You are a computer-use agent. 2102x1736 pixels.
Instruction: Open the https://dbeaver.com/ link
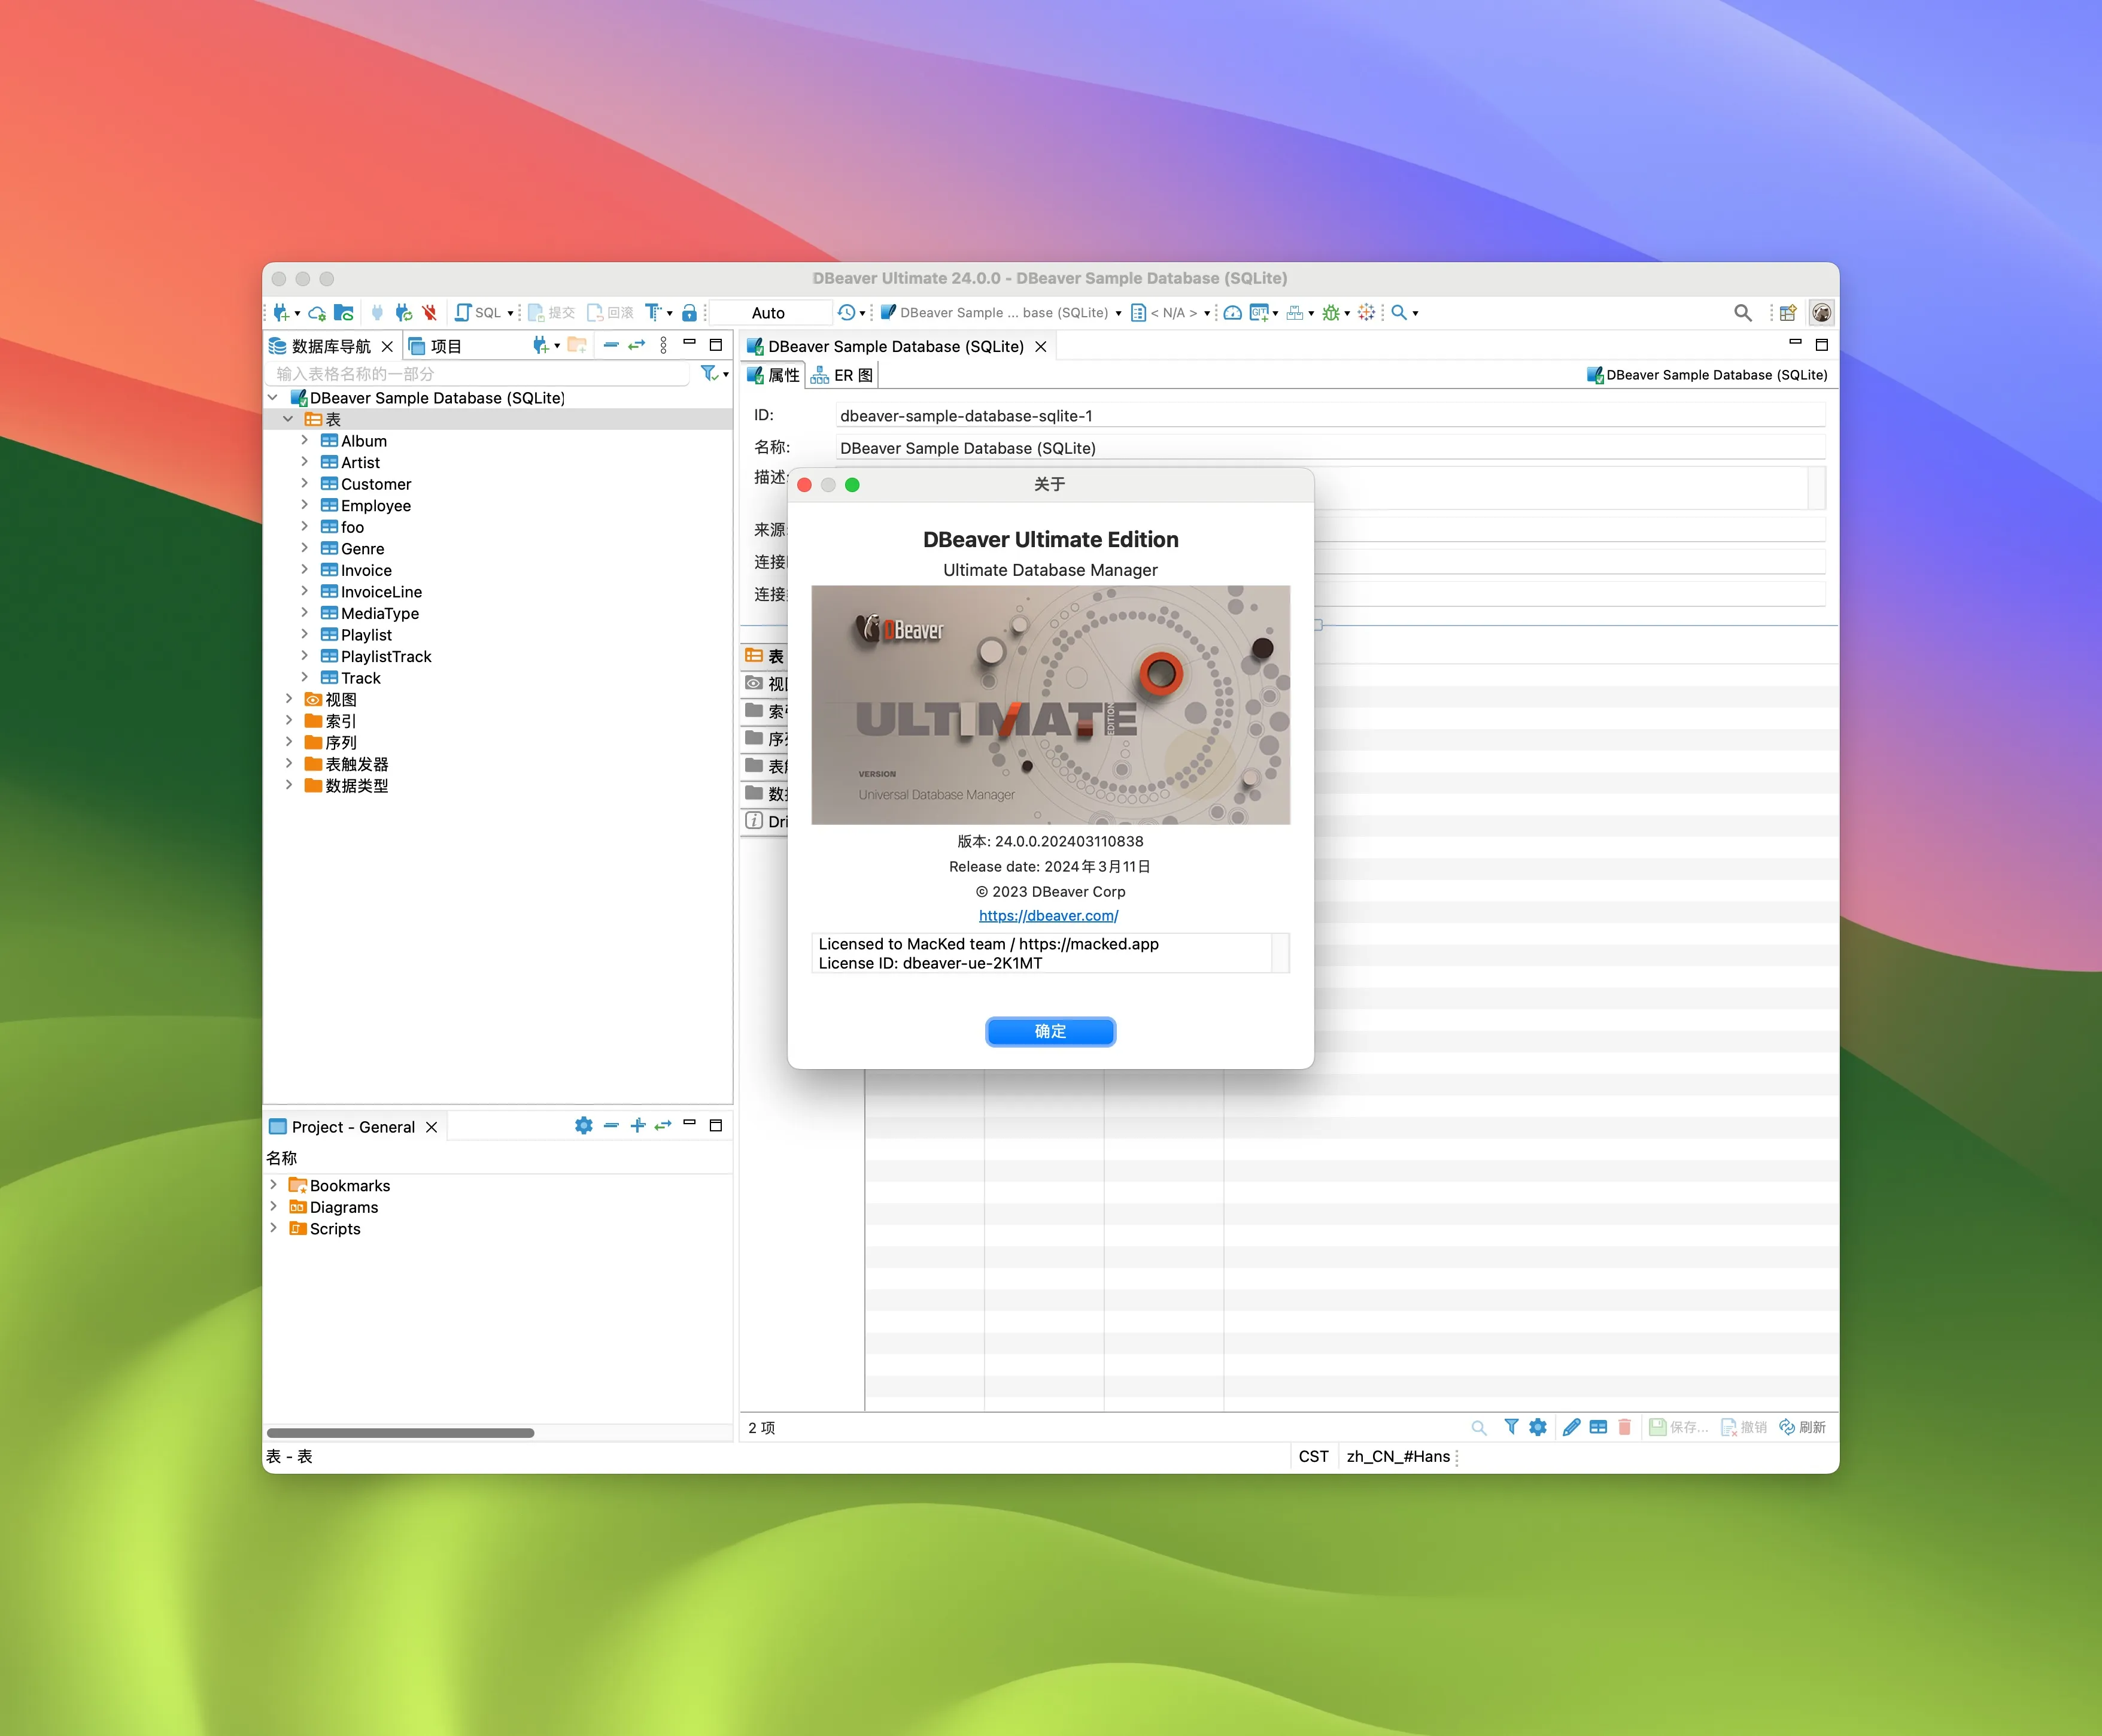pos(1048,915)
